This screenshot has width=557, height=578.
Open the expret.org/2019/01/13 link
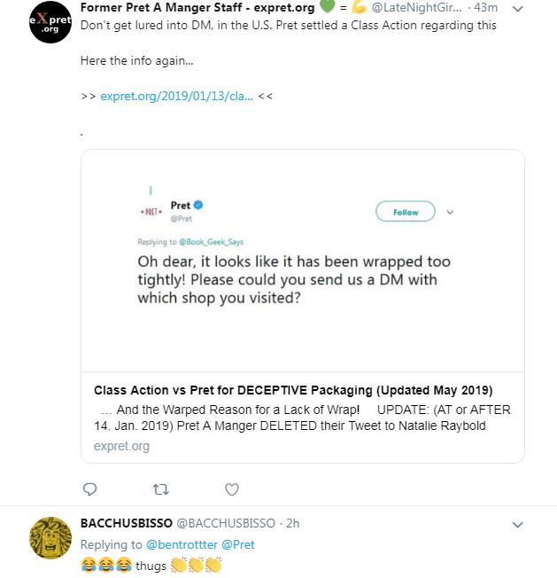(177, 96)
